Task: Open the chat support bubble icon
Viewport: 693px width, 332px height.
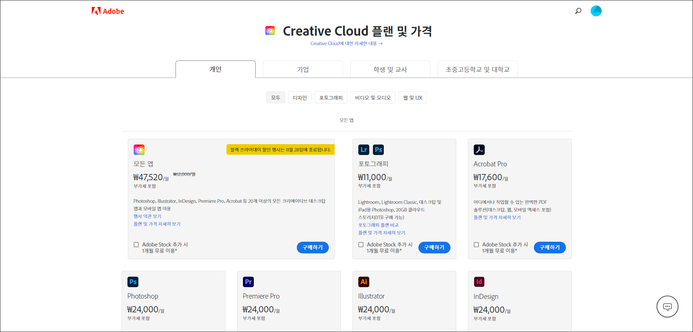Action: pos(667,307)
